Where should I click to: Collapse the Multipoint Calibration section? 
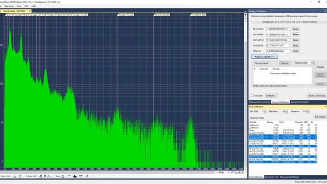coord(264,57)
